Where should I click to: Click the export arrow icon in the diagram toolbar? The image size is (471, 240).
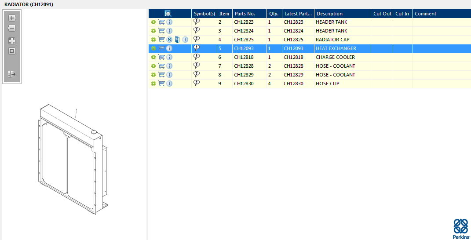tap(12, 74)
